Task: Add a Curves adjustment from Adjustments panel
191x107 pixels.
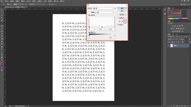Action: [177, 26]
